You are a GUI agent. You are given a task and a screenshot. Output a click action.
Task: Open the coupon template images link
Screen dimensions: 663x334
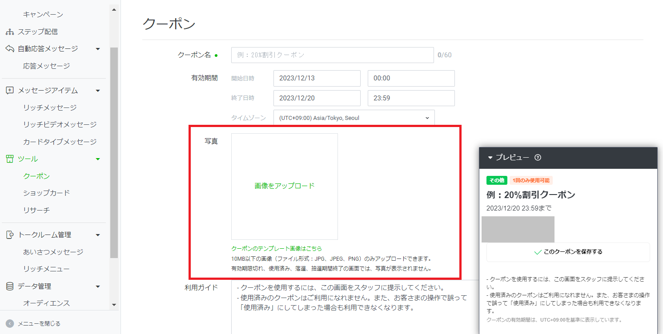click(x=277, y=249)
